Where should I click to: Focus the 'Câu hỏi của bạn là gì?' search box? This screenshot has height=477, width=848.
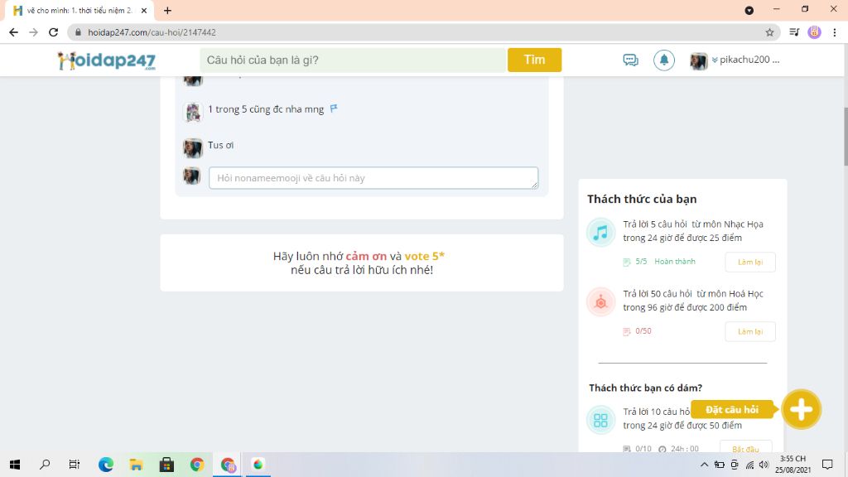[353, 60]
